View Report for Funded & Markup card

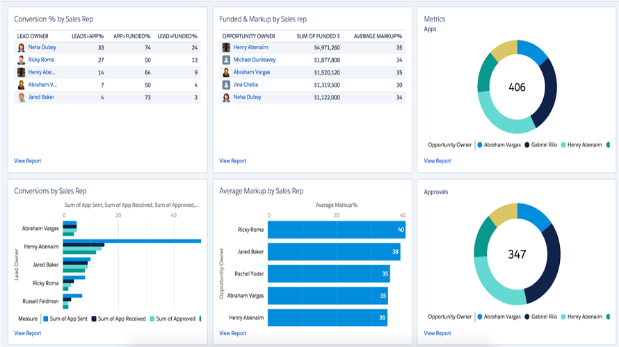[232, 161]
